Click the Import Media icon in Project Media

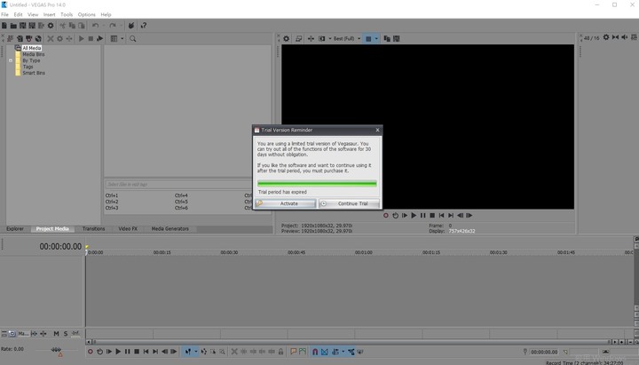coord(10,38)
